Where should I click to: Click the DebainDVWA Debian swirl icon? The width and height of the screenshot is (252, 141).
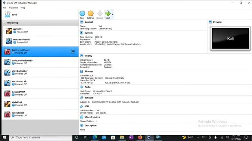tap(7, 94)
